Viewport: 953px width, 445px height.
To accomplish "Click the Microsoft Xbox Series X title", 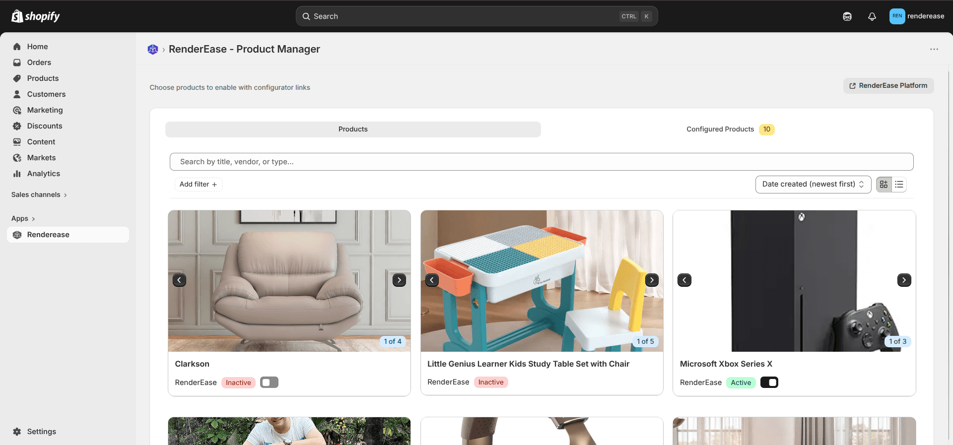I will click(726, 364).
